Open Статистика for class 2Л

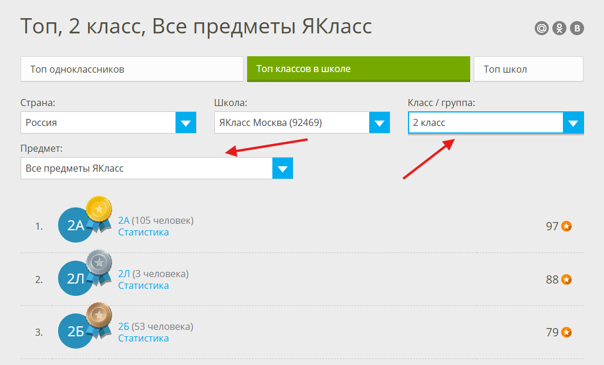coord(143,285)
